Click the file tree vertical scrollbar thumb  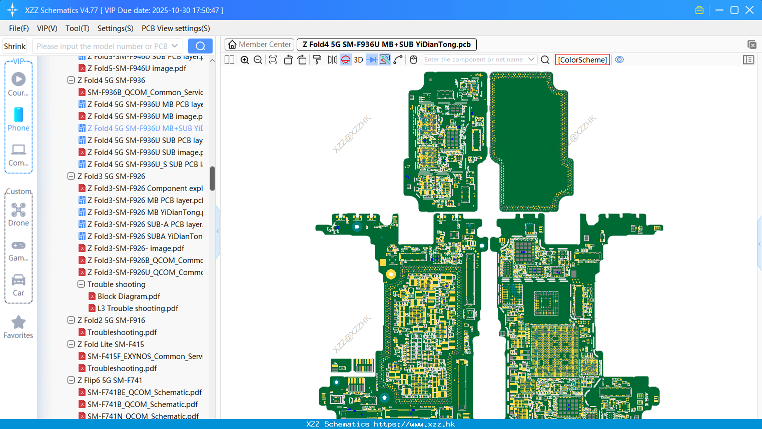pos(212,178)
